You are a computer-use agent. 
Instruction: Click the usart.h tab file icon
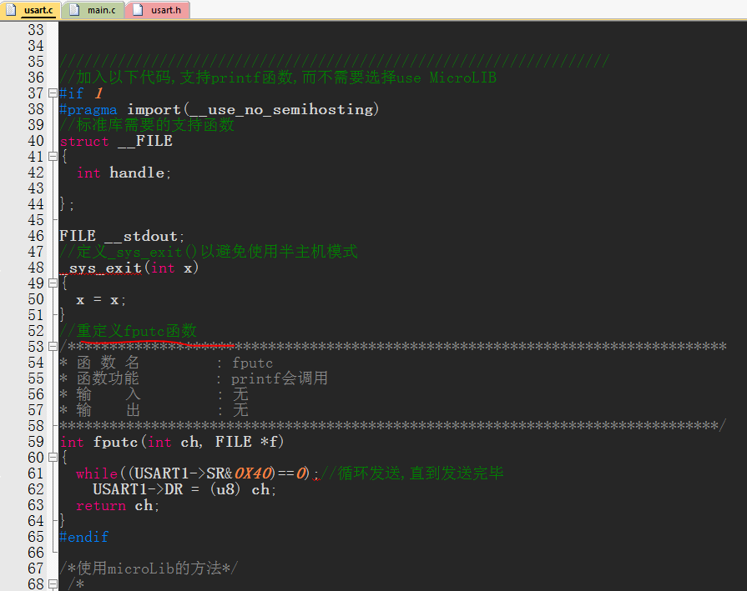point(138,10)
